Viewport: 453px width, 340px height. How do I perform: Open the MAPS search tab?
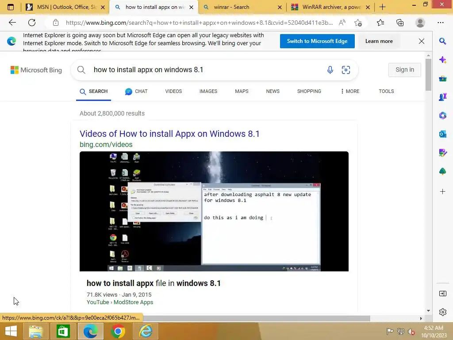(x=242, y=91)
